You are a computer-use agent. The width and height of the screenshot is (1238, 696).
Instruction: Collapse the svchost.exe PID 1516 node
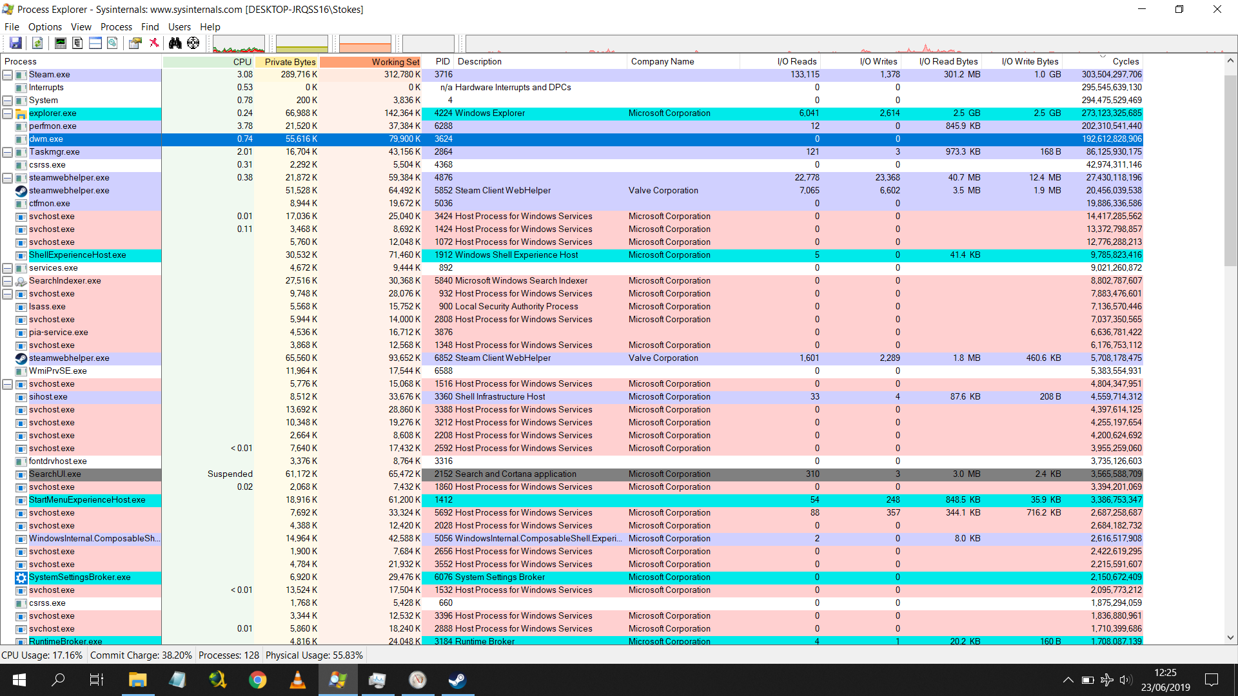click(x=8, y=384)
